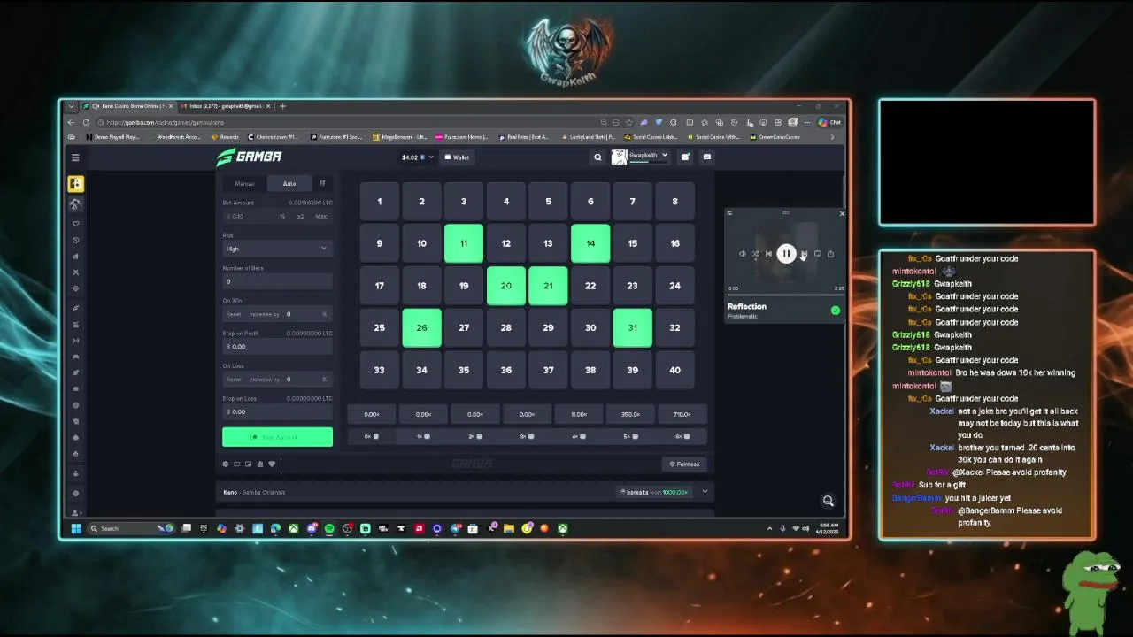The width and height of the screenshot is (1133, 637).
Task: Deselect Keno number 11
Action: (464, 243)
